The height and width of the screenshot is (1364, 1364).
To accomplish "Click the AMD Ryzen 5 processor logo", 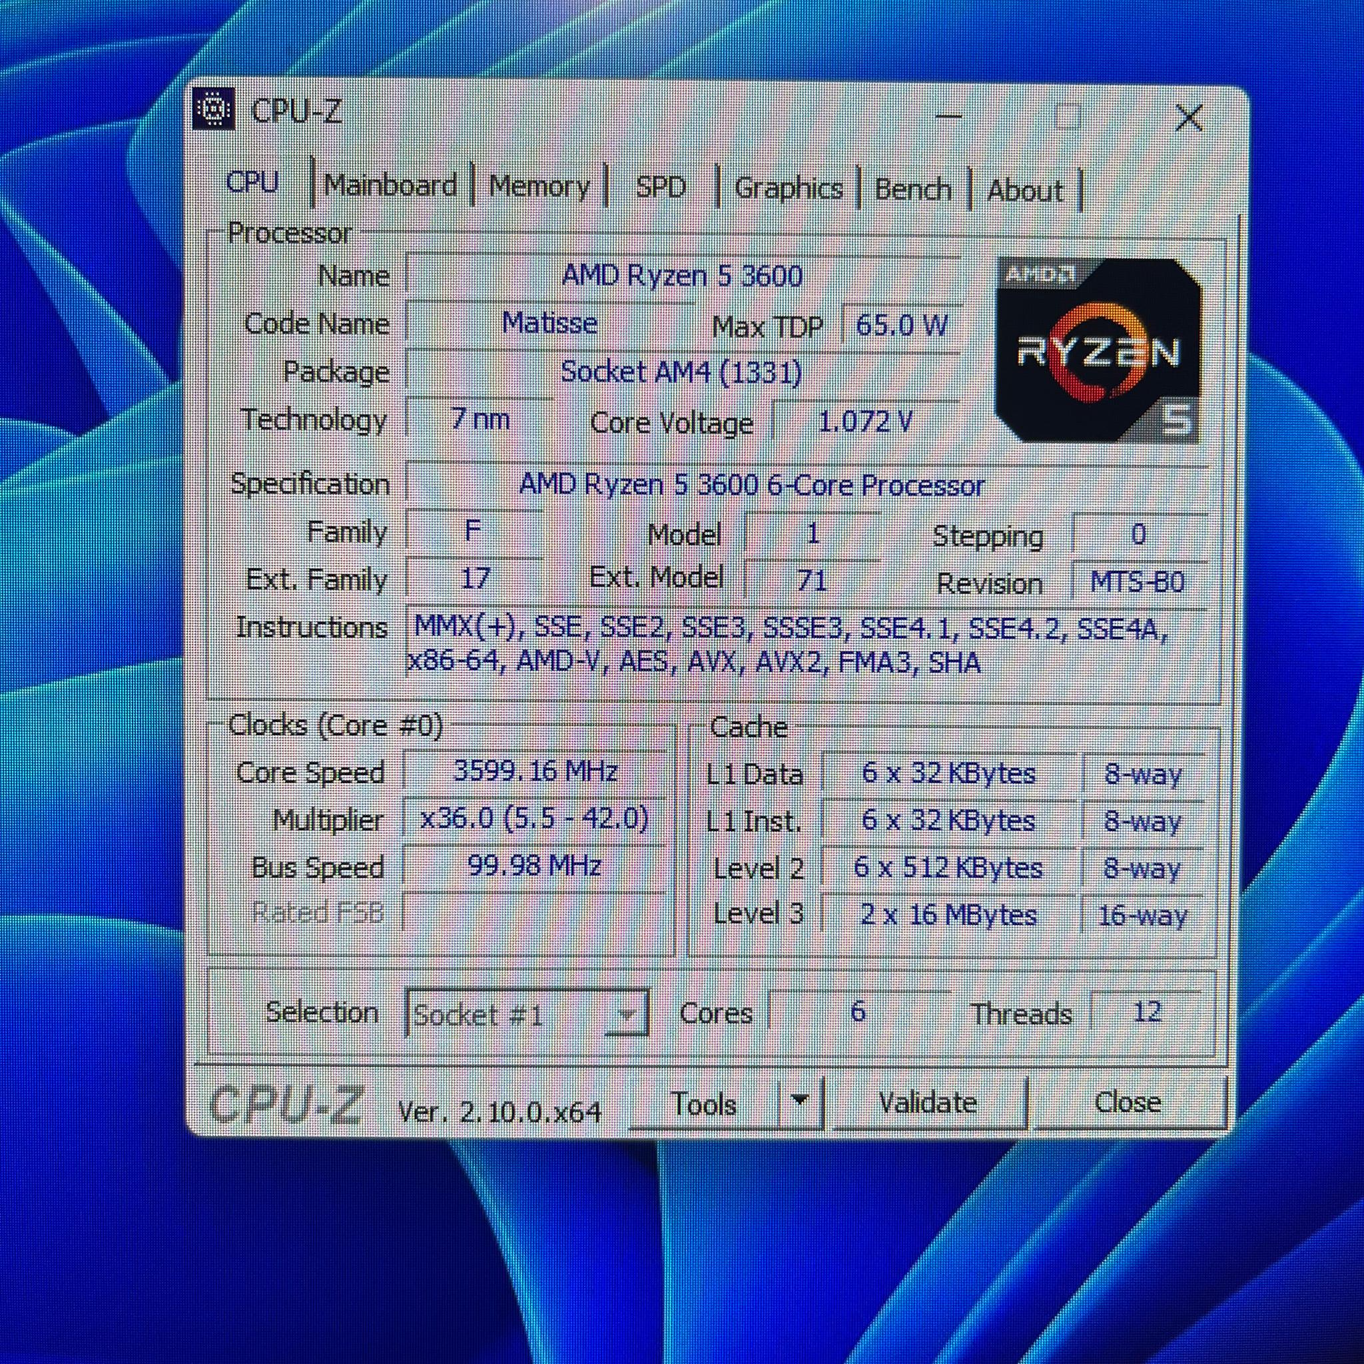I will coord(1098,351).
